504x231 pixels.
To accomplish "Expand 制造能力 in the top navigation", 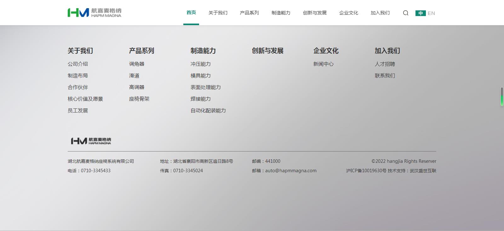I will 281,13.
